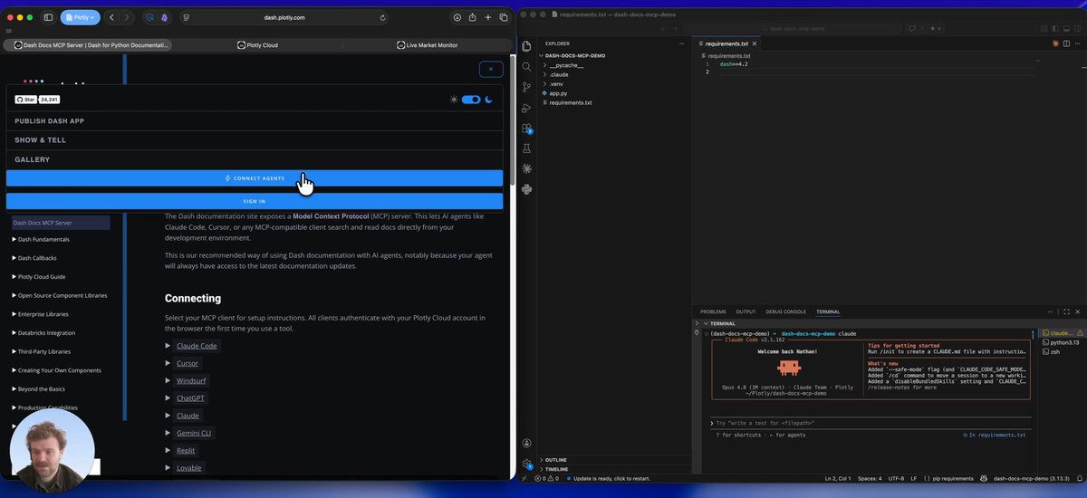Open a new Safari tab with plus icon
The width and height of the screenshot is (1087, 498).
(488, 17)
